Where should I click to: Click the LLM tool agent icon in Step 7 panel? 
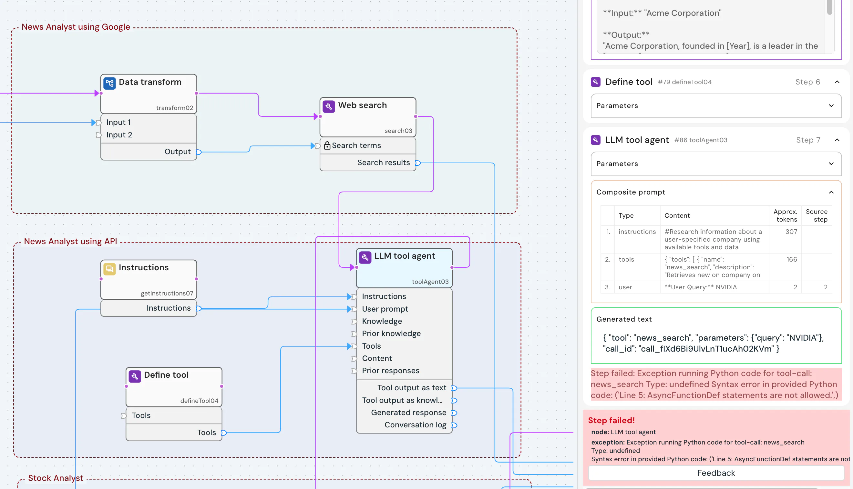596,140
